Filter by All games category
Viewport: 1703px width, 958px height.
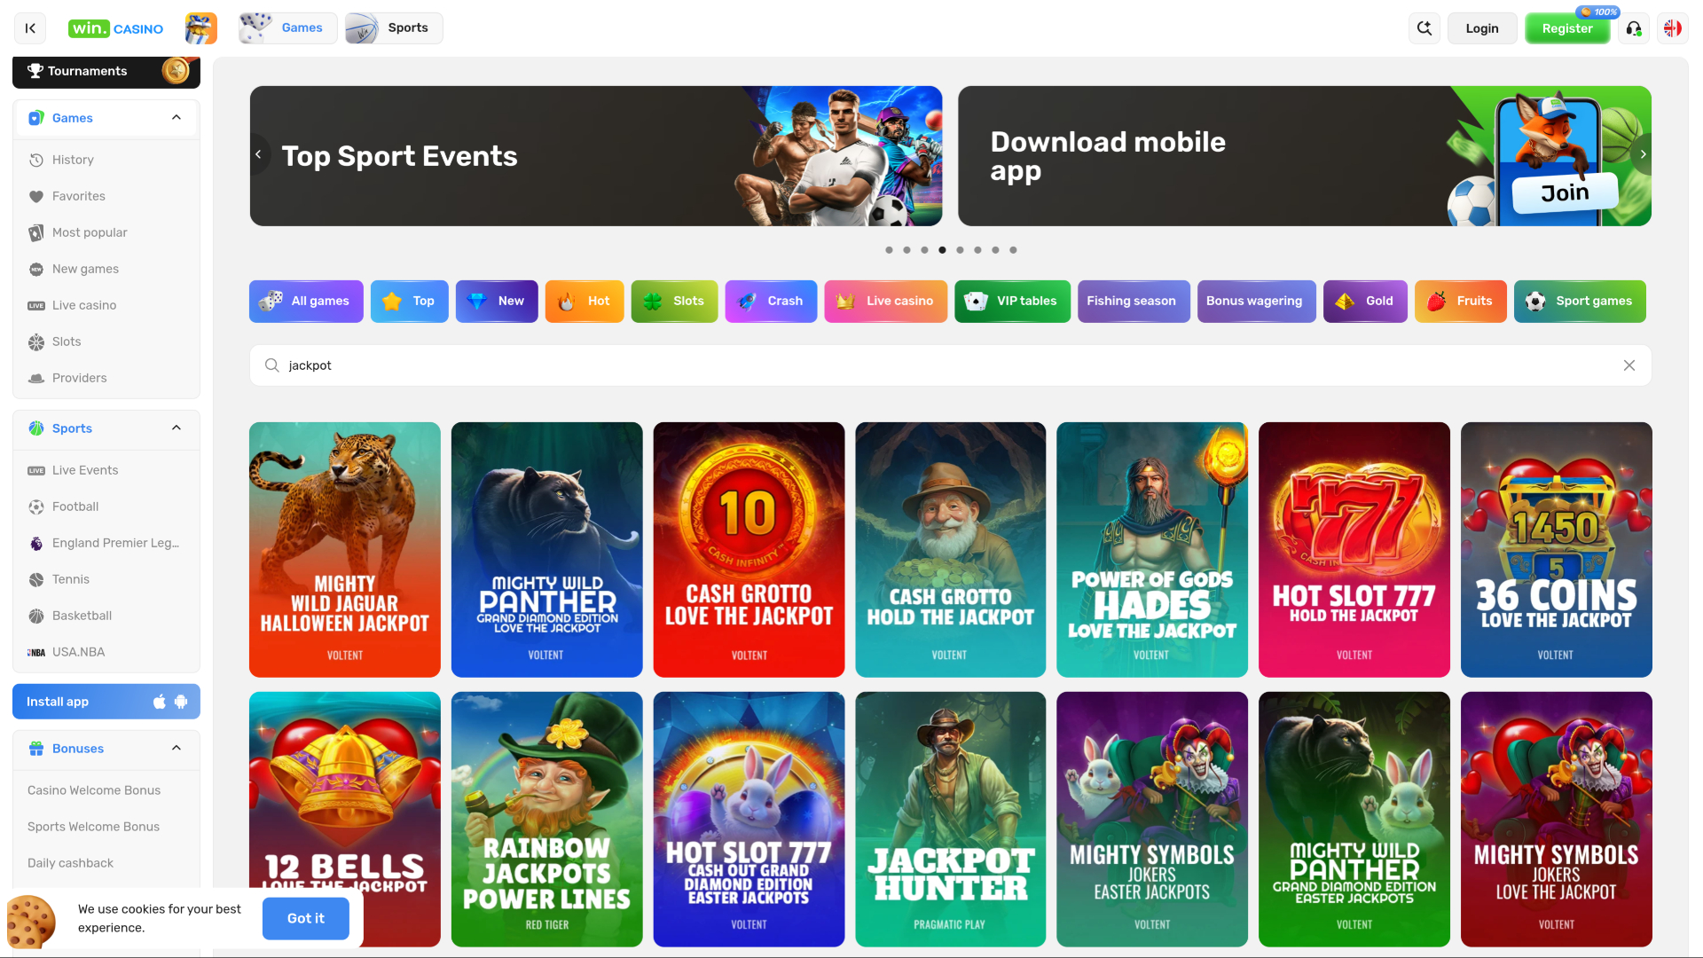(x=306, y=302)
